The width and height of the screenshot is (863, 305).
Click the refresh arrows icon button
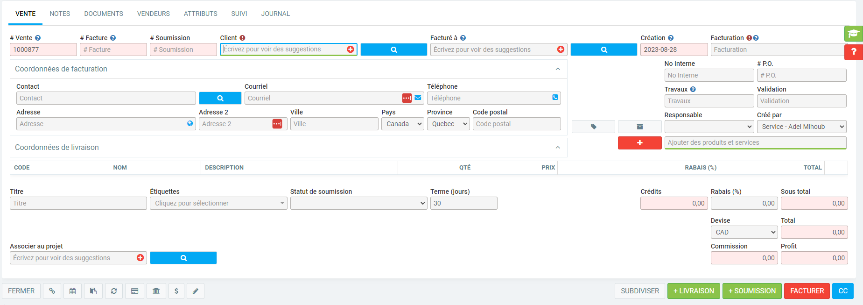(x=114, y=291)
